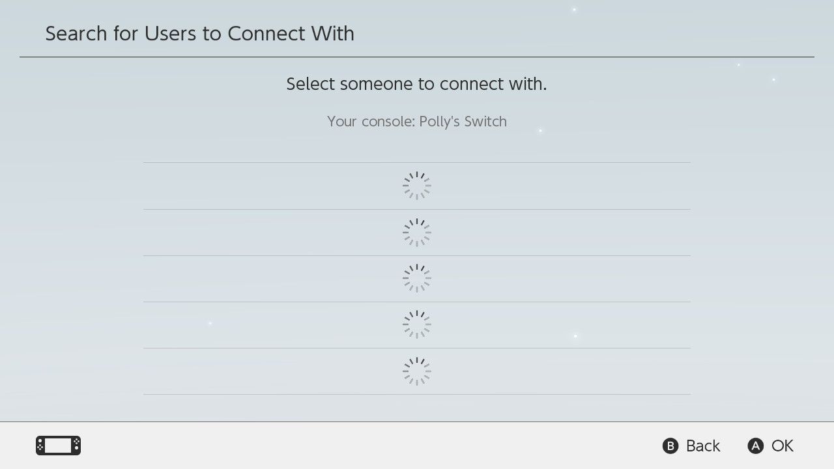
Task: Click the first loading spinner
Action: tap(417, 186)
